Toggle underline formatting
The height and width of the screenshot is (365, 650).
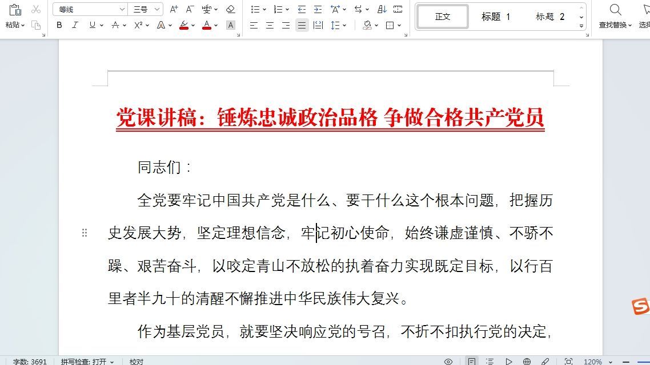92,25
